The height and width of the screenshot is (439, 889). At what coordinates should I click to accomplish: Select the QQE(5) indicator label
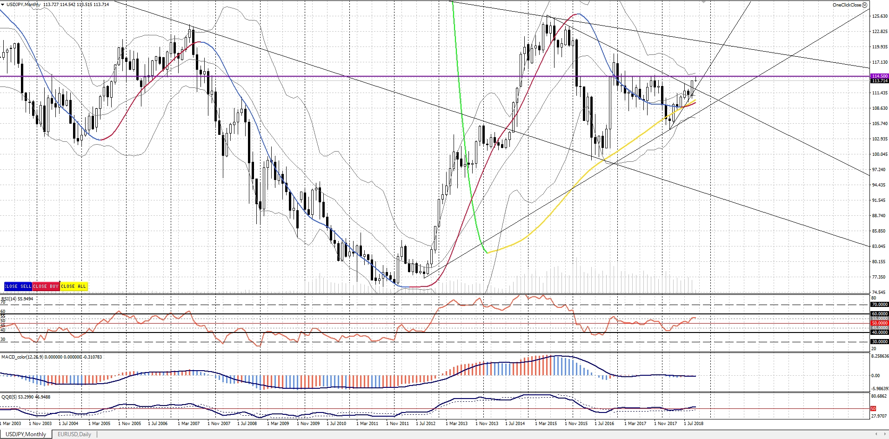coord(26,397)
